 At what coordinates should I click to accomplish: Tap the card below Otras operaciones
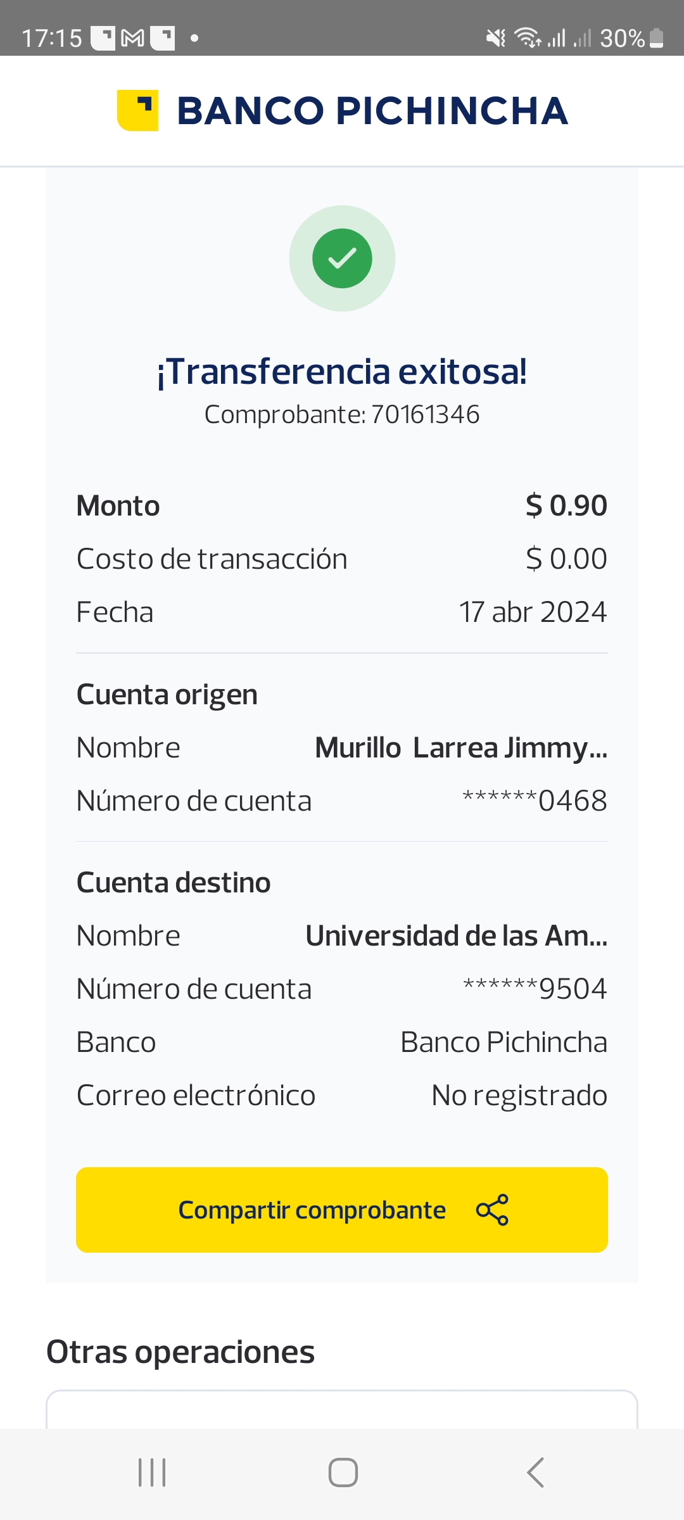(342, 1410)
